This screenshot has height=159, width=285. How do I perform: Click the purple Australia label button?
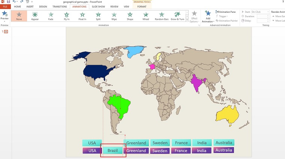[224, 150]
